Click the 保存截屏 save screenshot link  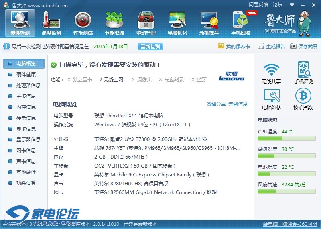tap(308, 46)
